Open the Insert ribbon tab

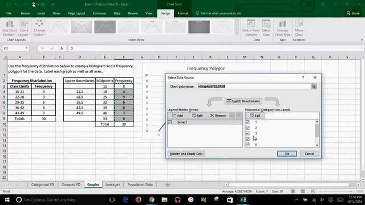point(41,13)
